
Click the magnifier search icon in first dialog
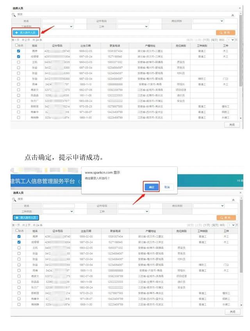coord(14,15)
